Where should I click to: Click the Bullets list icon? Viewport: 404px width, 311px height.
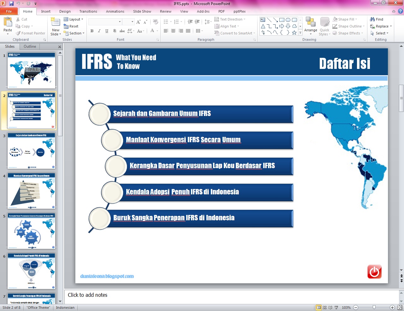tap(166, 22)
